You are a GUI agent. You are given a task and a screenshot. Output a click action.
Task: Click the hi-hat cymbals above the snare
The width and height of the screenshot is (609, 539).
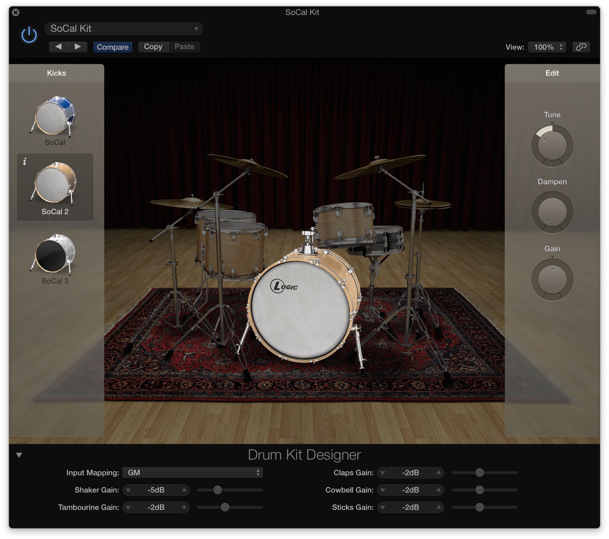(422, 204)
